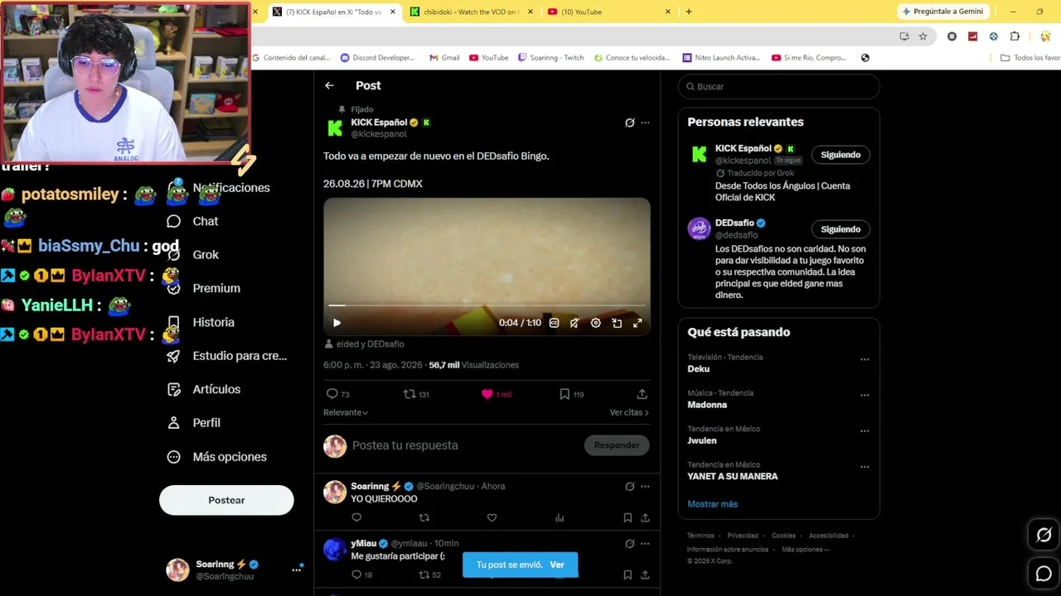Viewport: 1061px width, 596px height.
Task: Open the Gmail bookmark
Action: pyautogui.click(x=444, y=58)
